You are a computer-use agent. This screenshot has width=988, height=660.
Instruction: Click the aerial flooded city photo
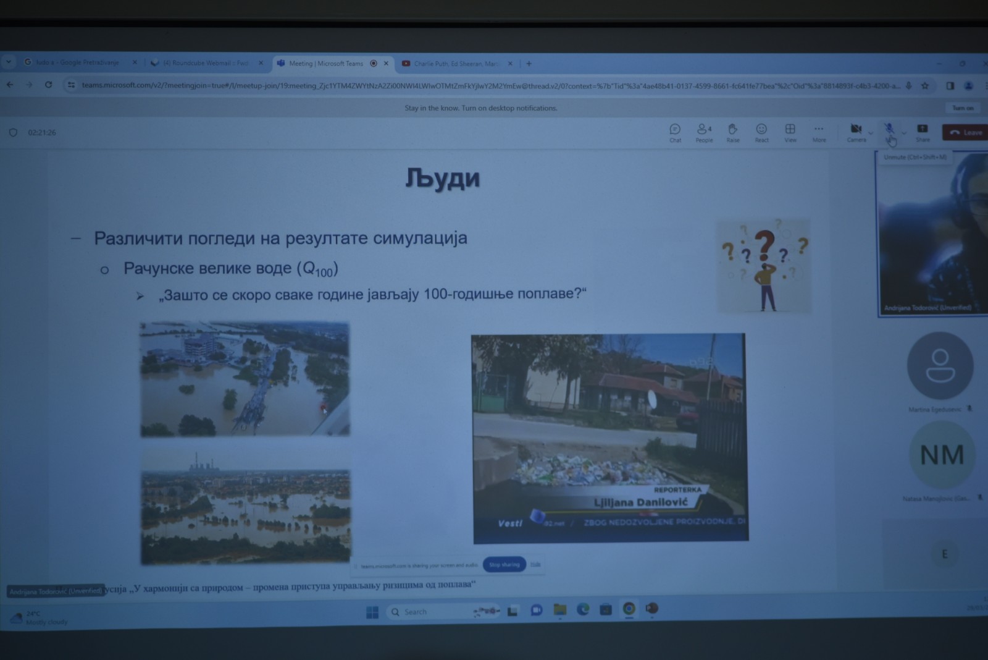click(245, 379)
